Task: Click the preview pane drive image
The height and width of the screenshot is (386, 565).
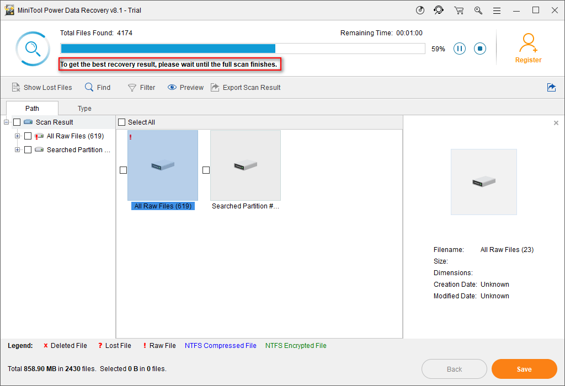Action: point(483,182)
